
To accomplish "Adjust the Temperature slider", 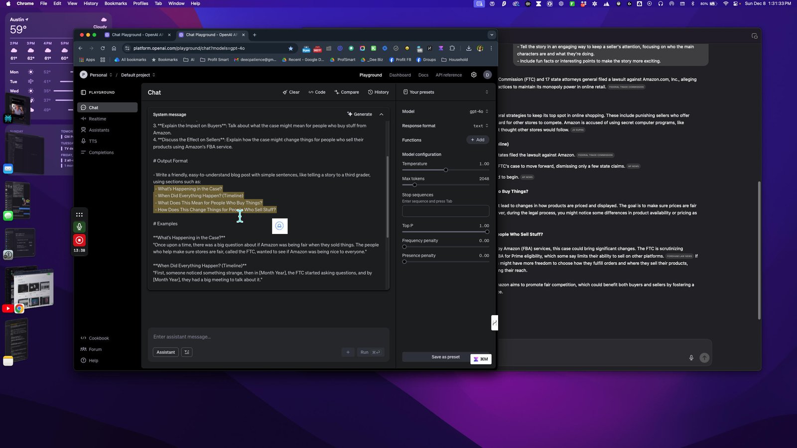I will (445, 170).
